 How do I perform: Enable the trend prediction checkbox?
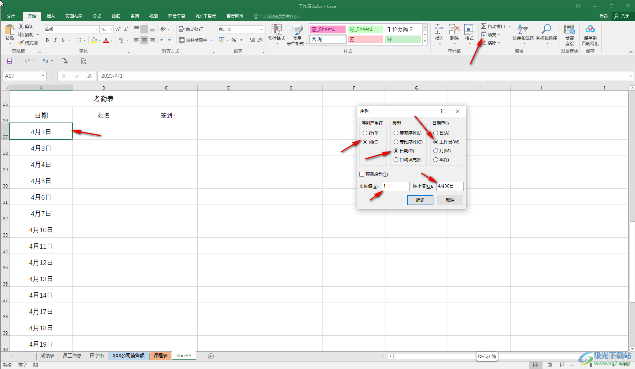point(362,174)
